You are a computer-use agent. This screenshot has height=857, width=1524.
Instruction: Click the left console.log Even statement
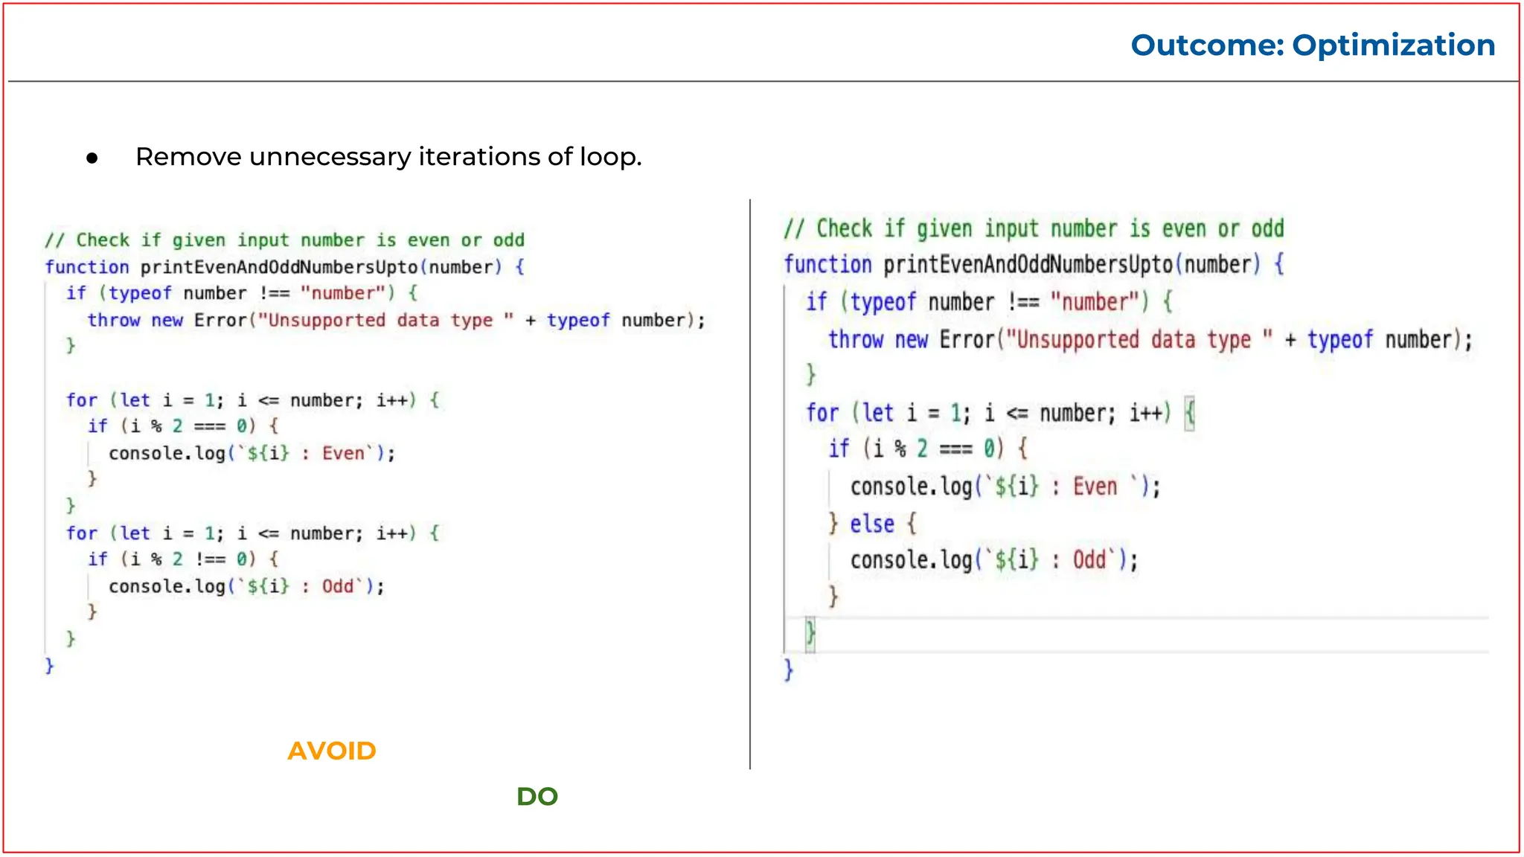point(252,453)
